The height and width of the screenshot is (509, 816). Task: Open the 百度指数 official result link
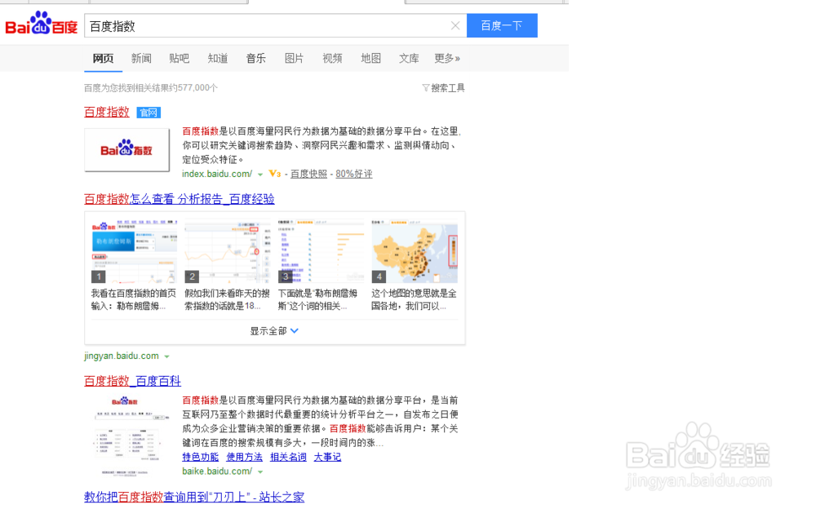[x=107, y=112]
